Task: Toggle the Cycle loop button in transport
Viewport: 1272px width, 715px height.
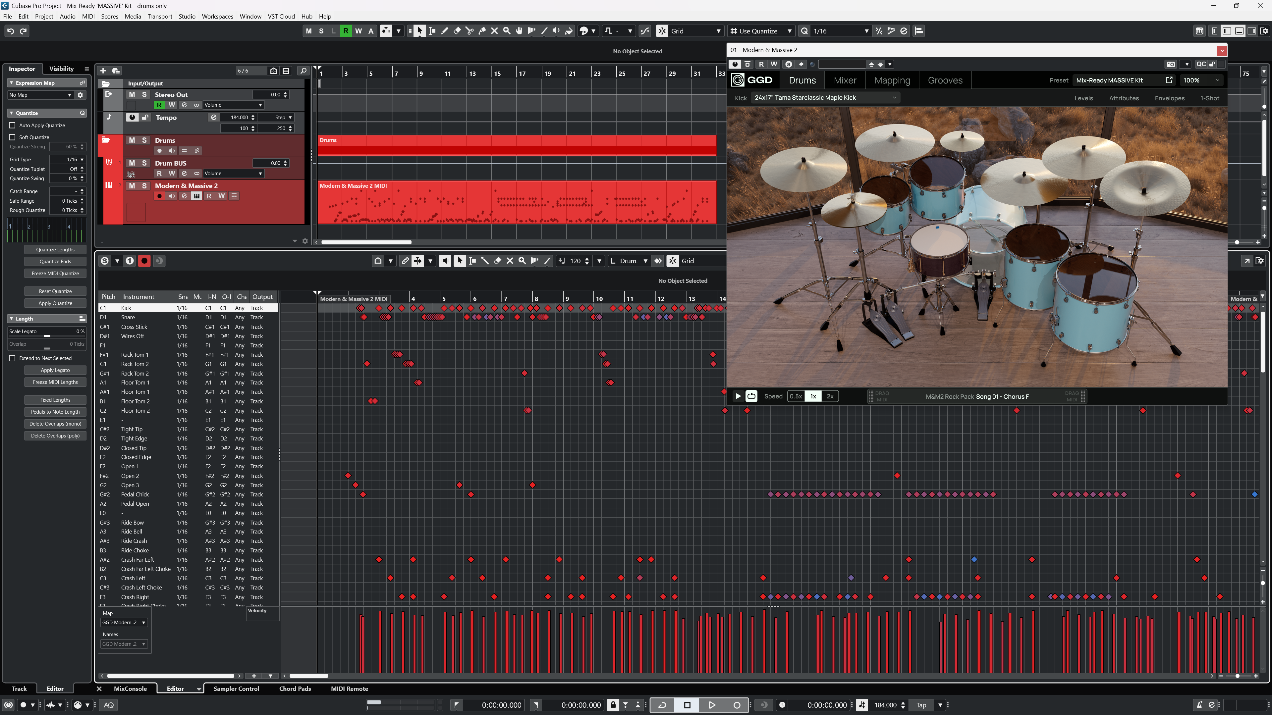Action: (662, 705)
